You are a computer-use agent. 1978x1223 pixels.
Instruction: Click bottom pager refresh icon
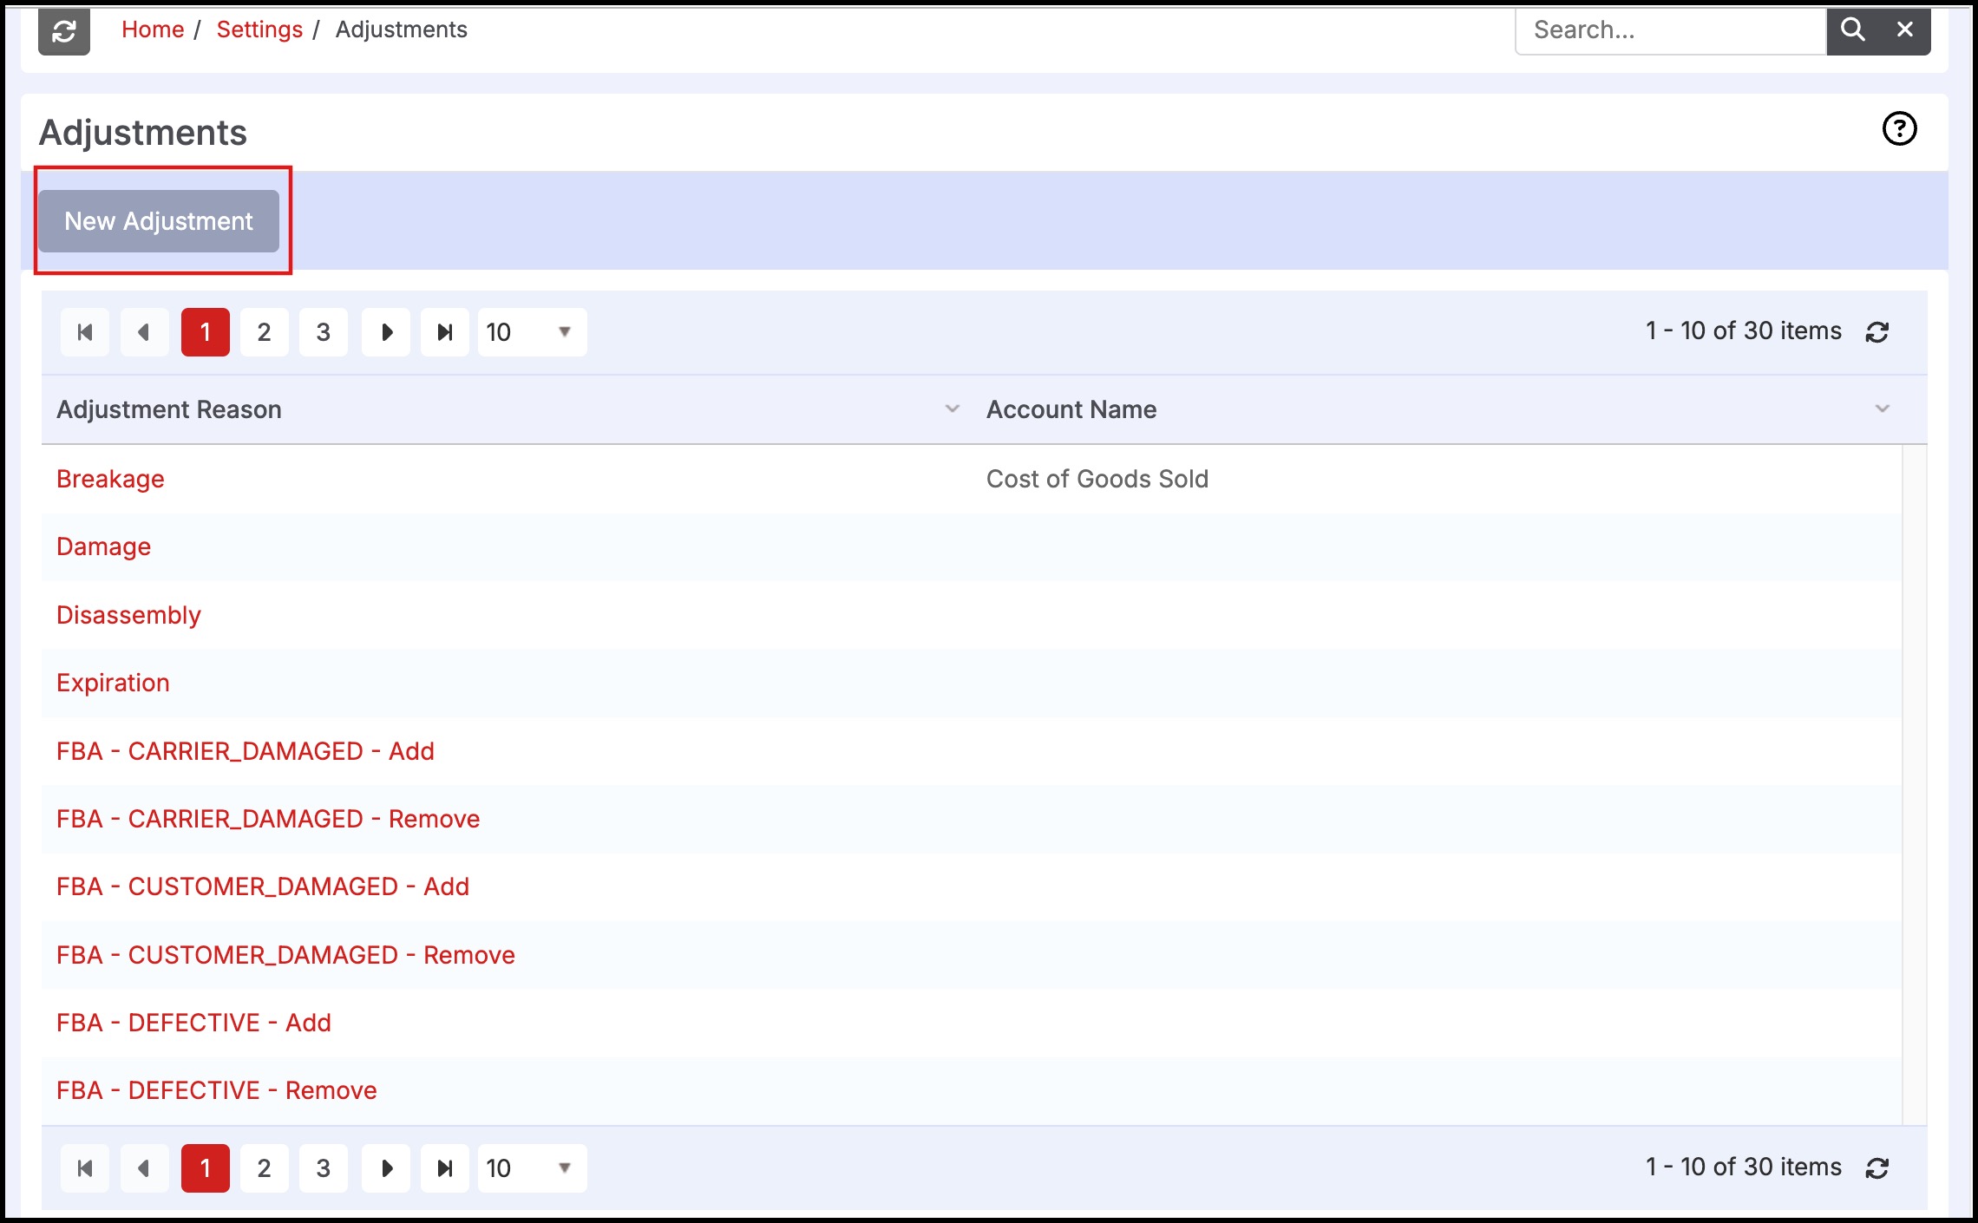click(x=1877, y=1168)
